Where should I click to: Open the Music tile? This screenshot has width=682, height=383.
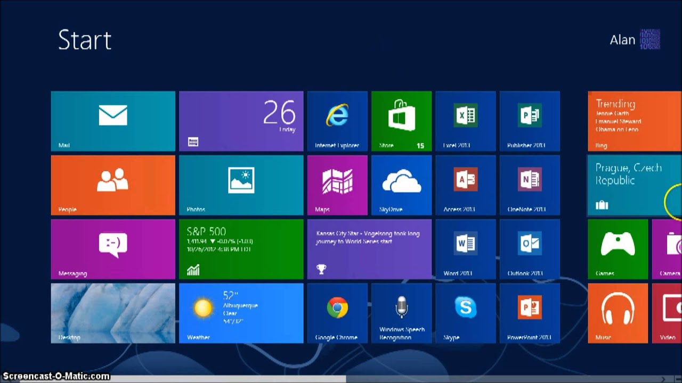[618, 313]
